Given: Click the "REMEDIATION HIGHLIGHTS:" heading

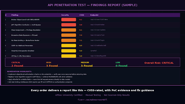Looking at the screenshot, I should [x=19, y=71].
